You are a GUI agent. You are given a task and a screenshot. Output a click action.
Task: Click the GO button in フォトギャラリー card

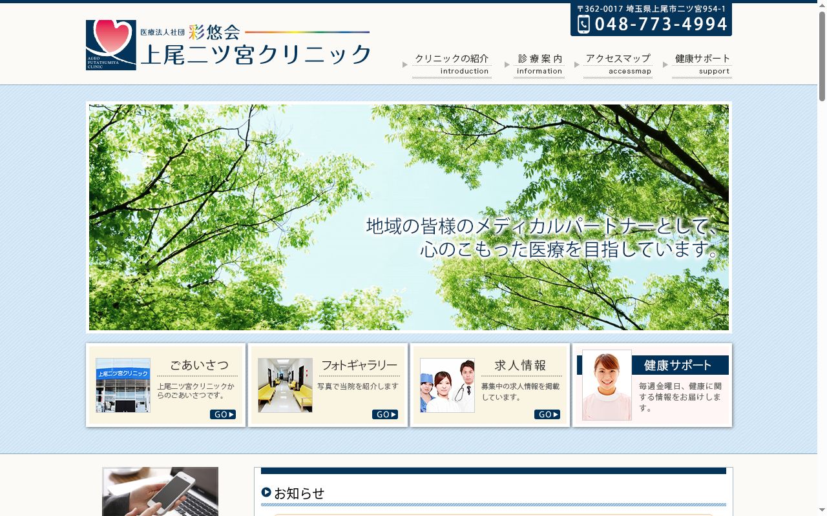[x=385, y=414]
